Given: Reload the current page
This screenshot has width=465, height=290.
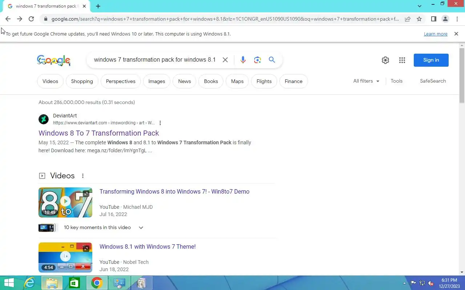Looking at the screenshot, I should click(31, 19).
